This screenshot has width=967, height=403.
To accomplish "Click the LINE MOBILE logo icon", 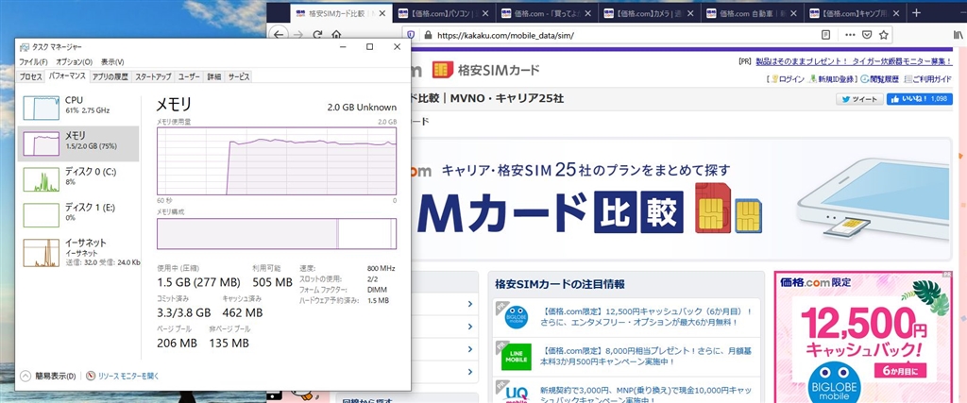I will click(516, 355).
